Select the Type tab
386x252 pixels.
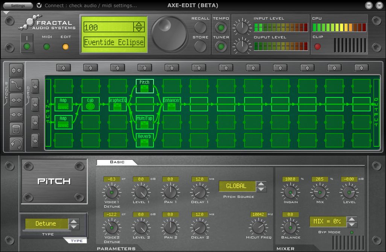coord(76,241)
